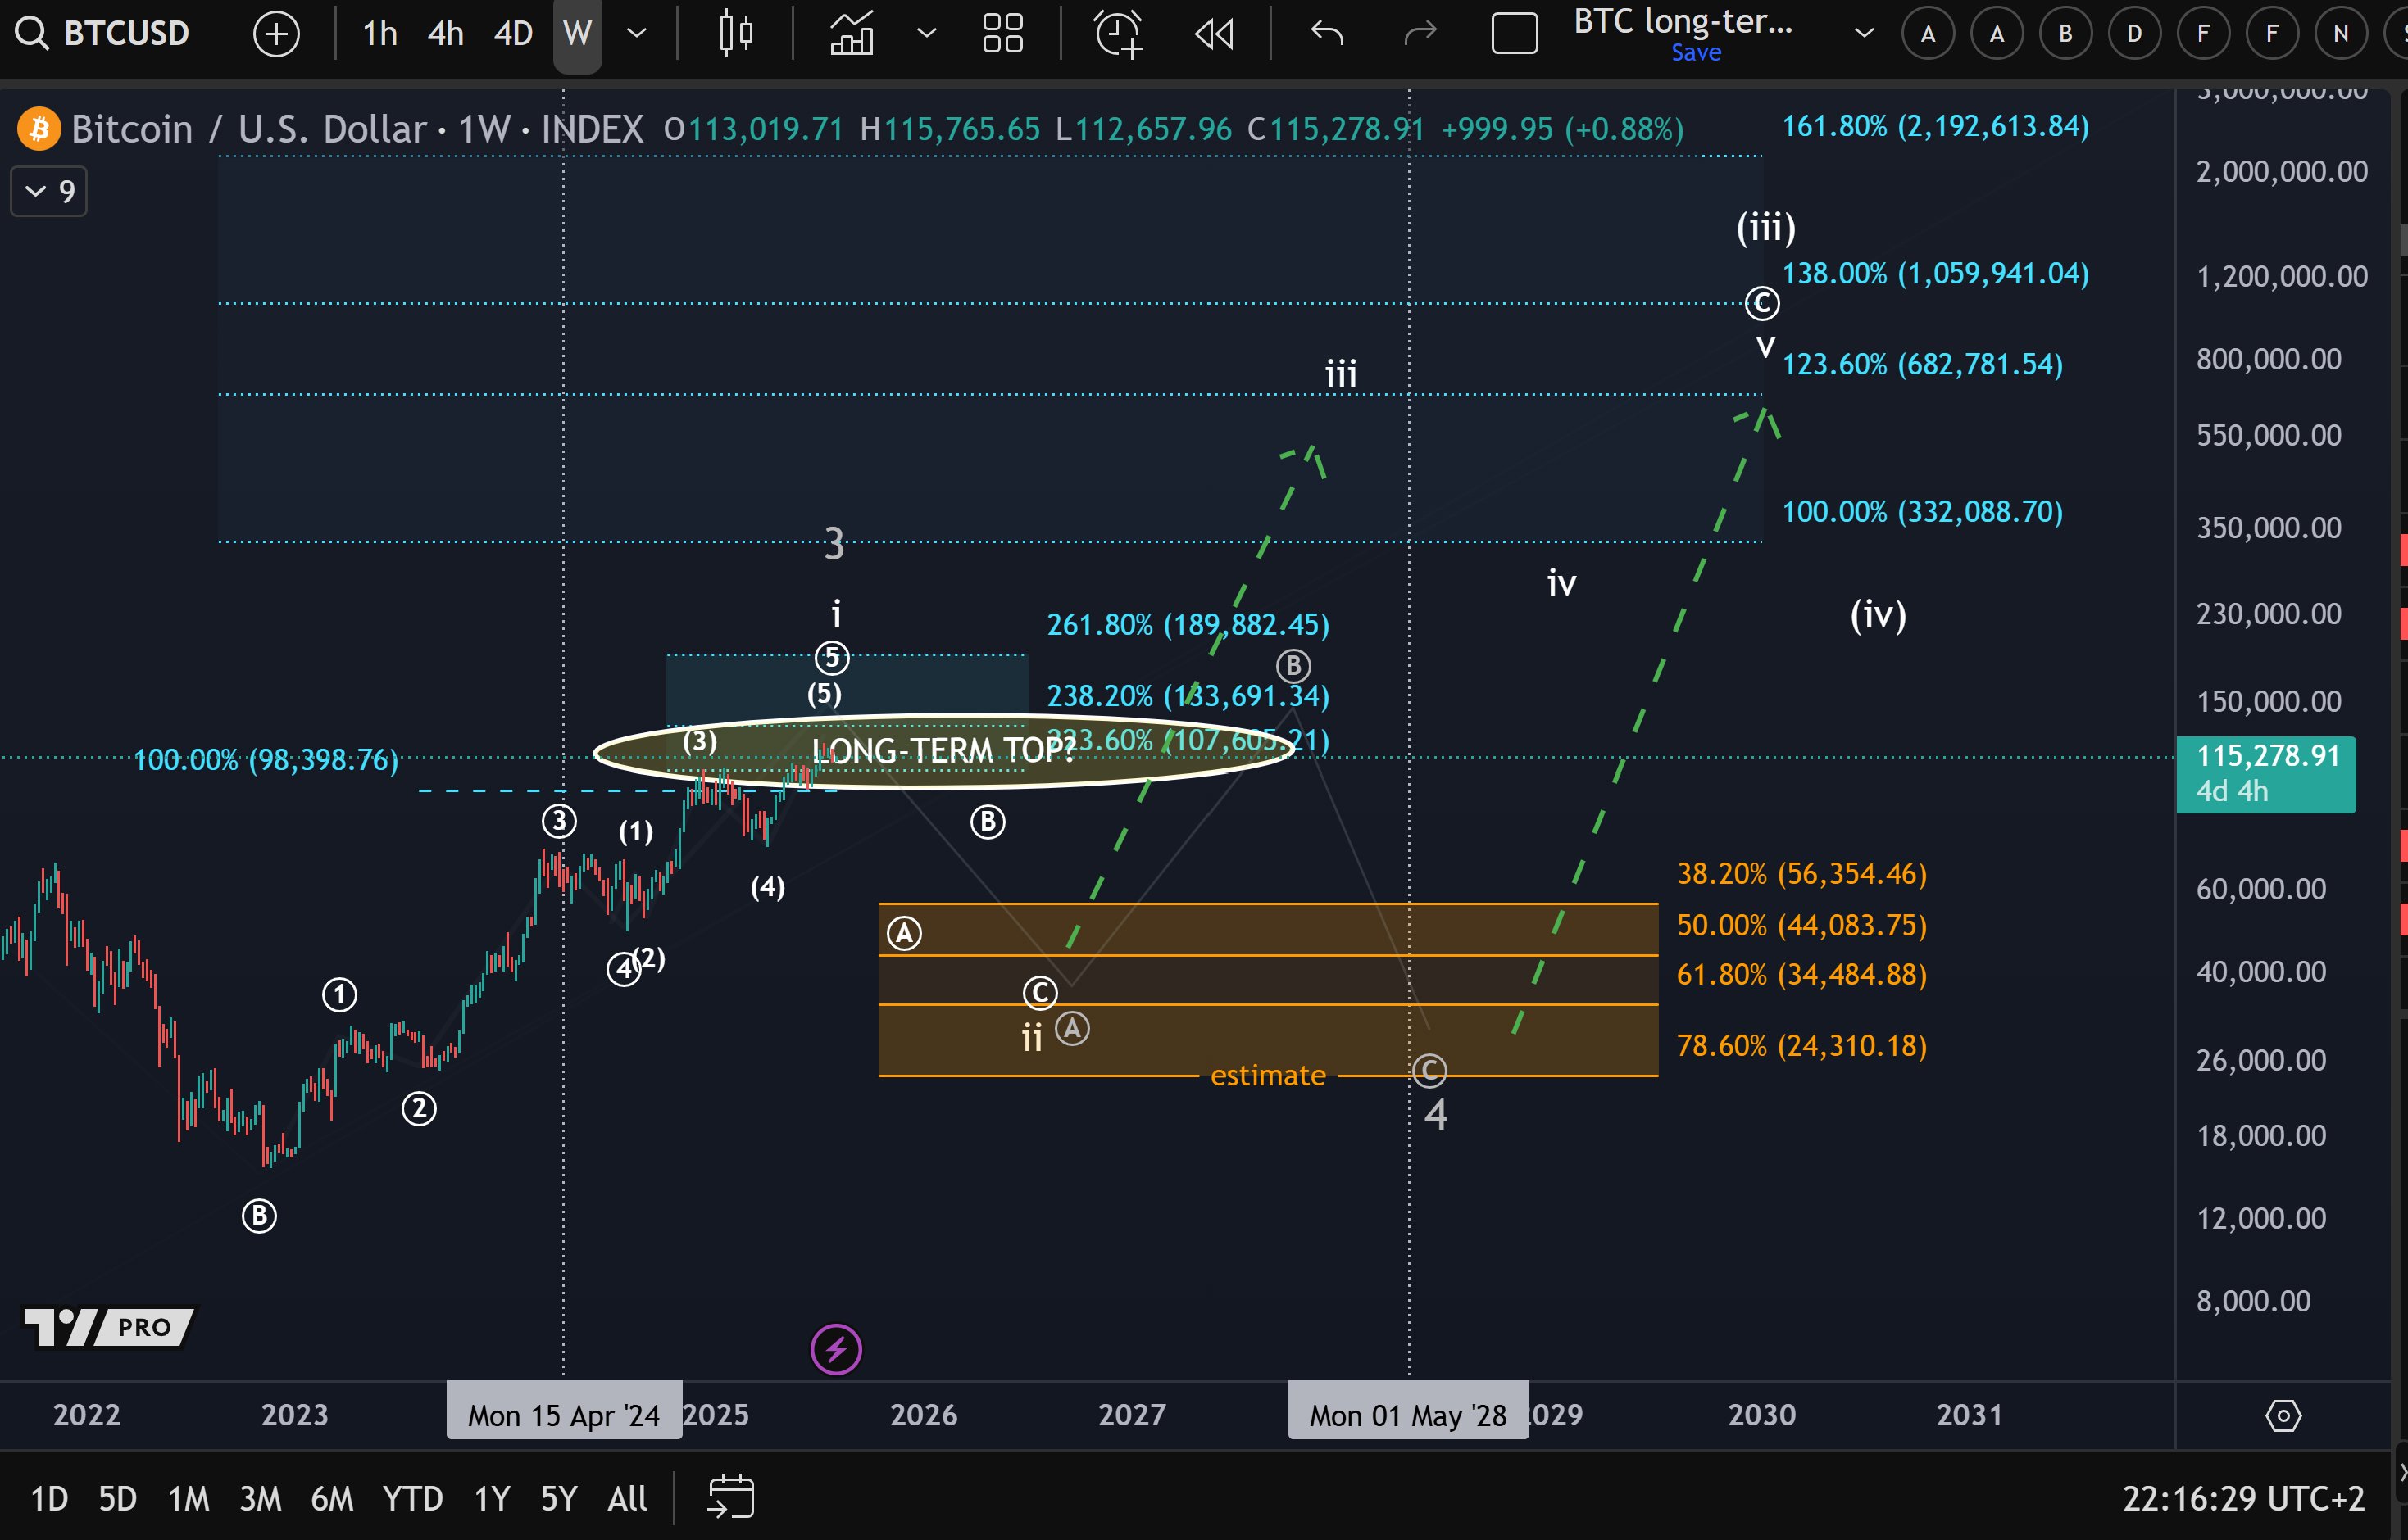Open the go-to-date calendar icon

pos(731,1497)
